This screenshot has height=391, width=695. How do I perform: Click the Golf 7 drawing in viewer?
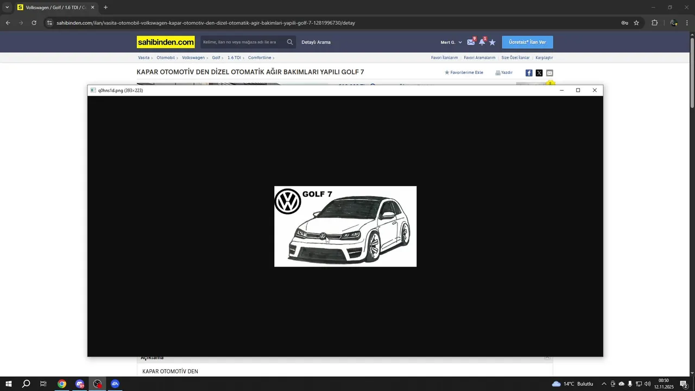pos(345,226)
